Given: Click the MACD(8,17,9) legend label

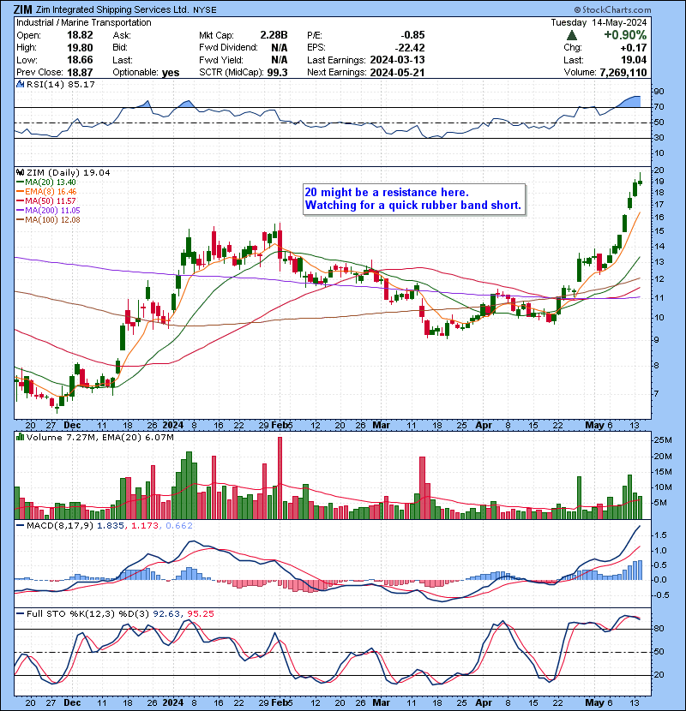Looking at the screenshot, I should 60,526.
